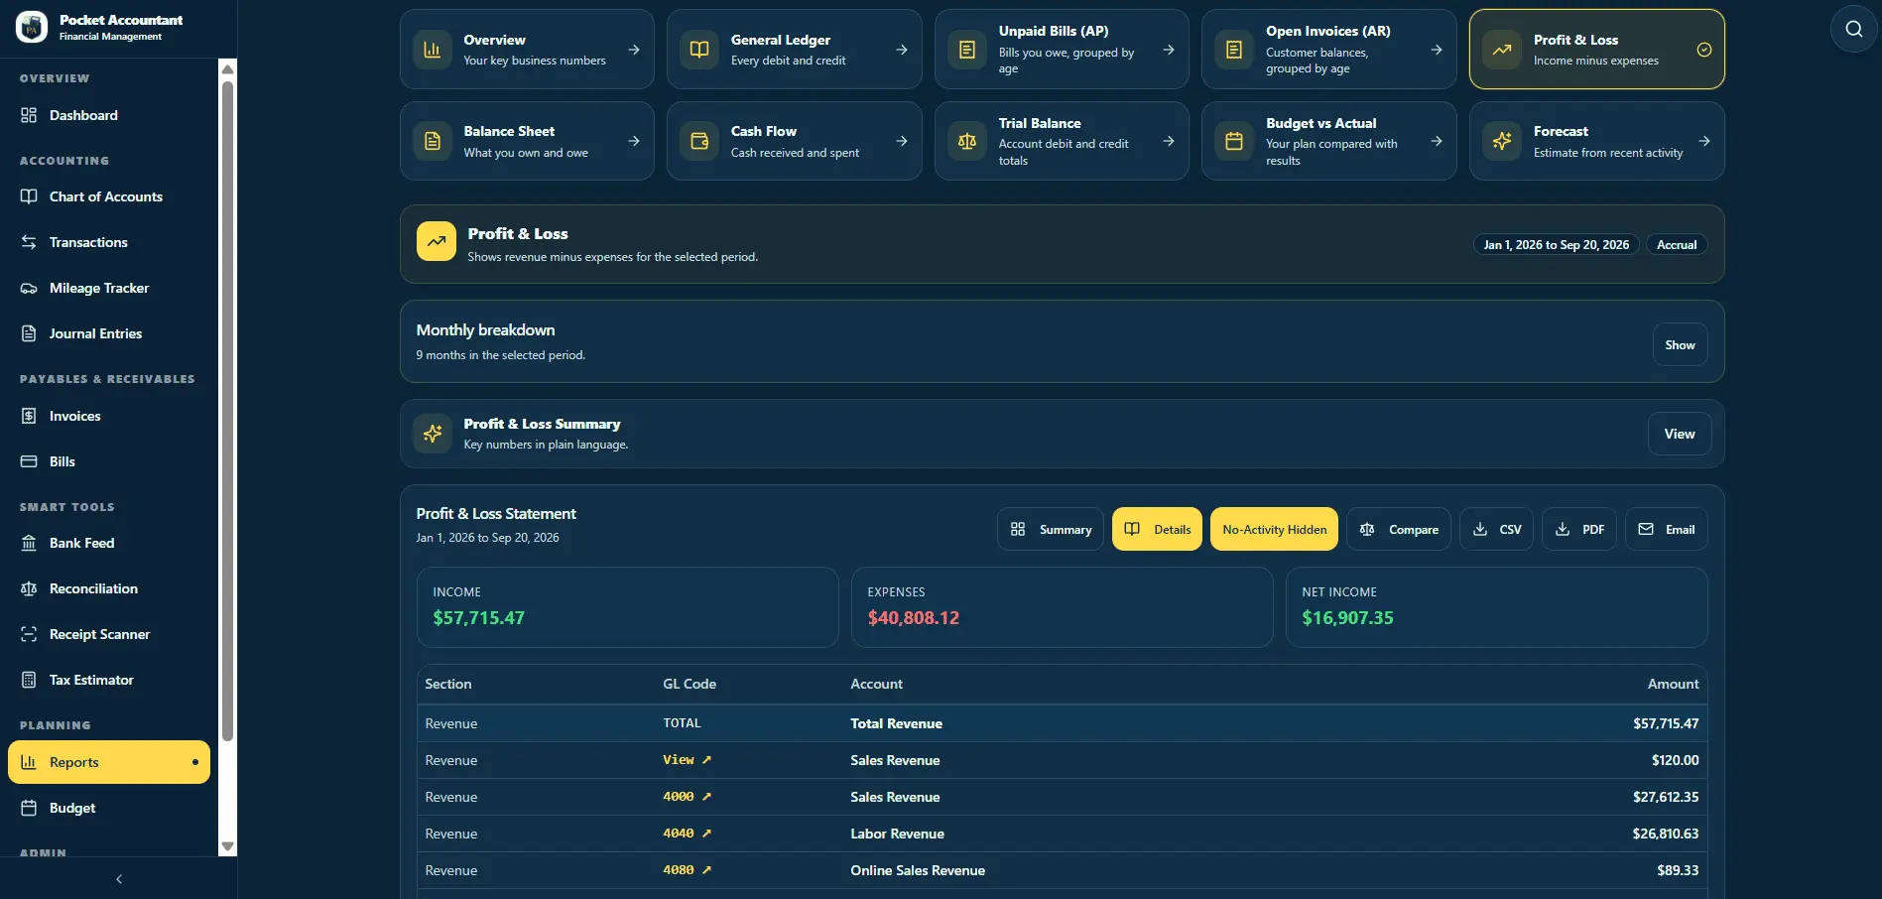Screen dimensions: 1882x899
Task: Click the View link for Sales Revenue $120.00
Action: point(687,760)
